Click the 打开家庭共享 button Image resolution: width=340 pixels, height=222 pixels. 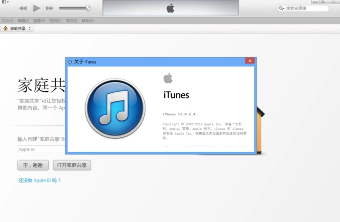tap(72, 165)
